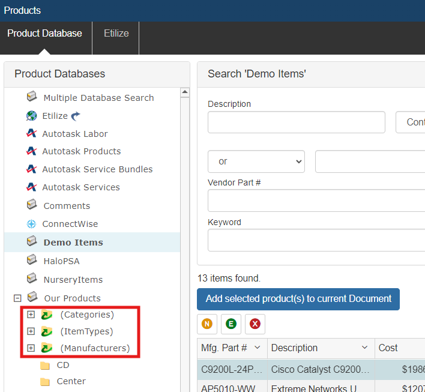The width and height of the screenshot is (425, 392).
Task: Select the AP5010-WW part number cell
Action: tap(232, 387)
